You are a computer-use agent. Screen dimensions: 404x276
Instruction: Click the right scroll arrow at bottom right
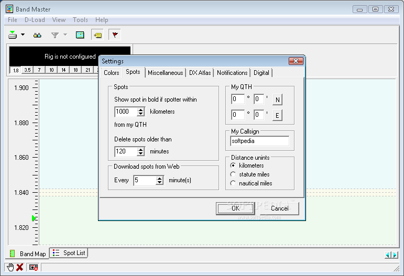click(395, 255)
